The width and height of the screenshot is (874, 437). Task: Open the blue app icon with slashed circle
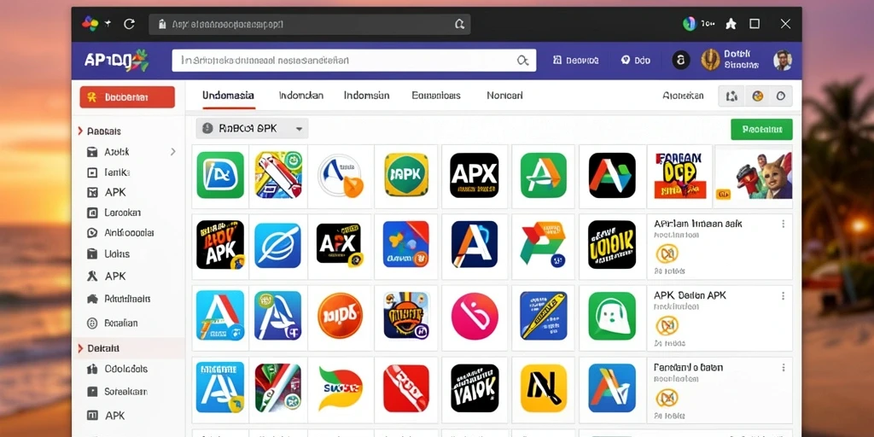click(x=277, y=245)
